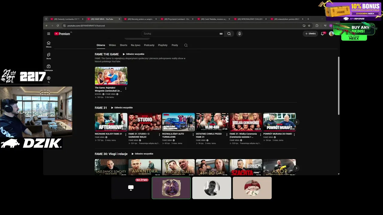This screenshot has height=215, width=383.
Task: Open the POWRÓT MURANA video thumbnail
Action: coord(279,122)
